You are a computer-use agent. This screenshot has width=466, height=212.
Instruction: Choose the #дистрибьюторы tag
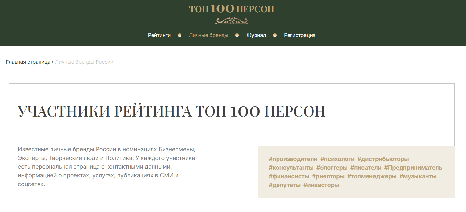pyautogui.click(x=383, y=159)
